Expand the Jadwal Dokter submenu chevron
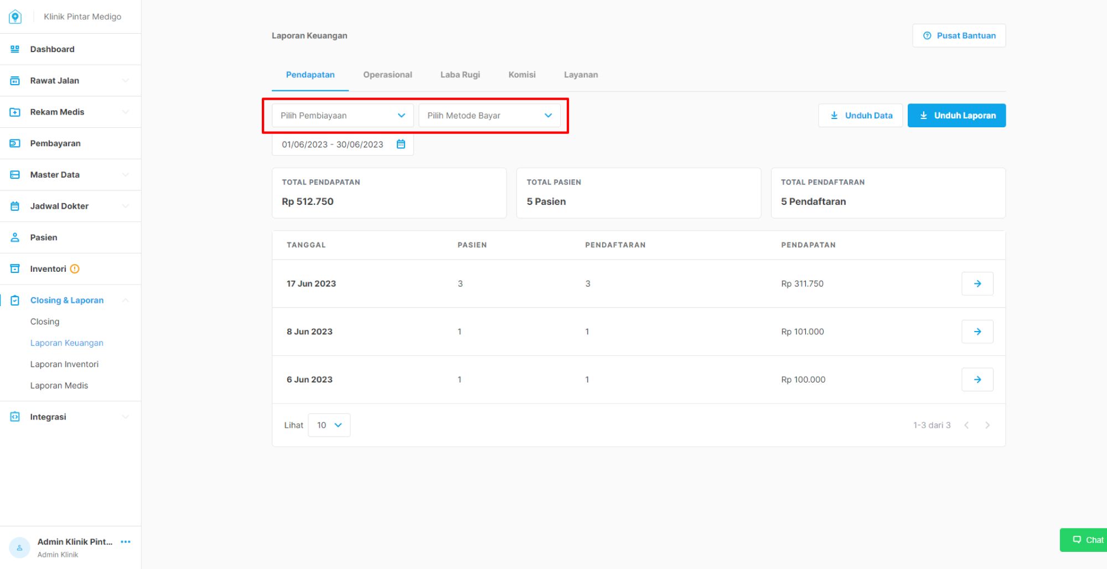 [x=126, y=206]
